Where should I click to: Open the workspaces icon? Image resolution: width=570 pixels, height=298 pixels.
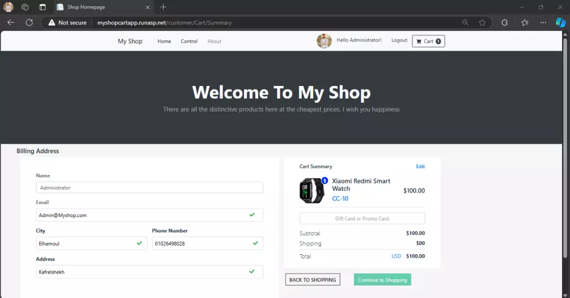(x=25, y=7)
